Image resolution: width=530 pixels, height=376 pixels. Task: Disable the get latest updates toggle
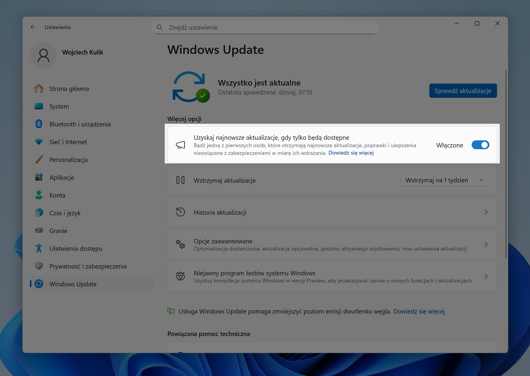(x=480, y=145)
